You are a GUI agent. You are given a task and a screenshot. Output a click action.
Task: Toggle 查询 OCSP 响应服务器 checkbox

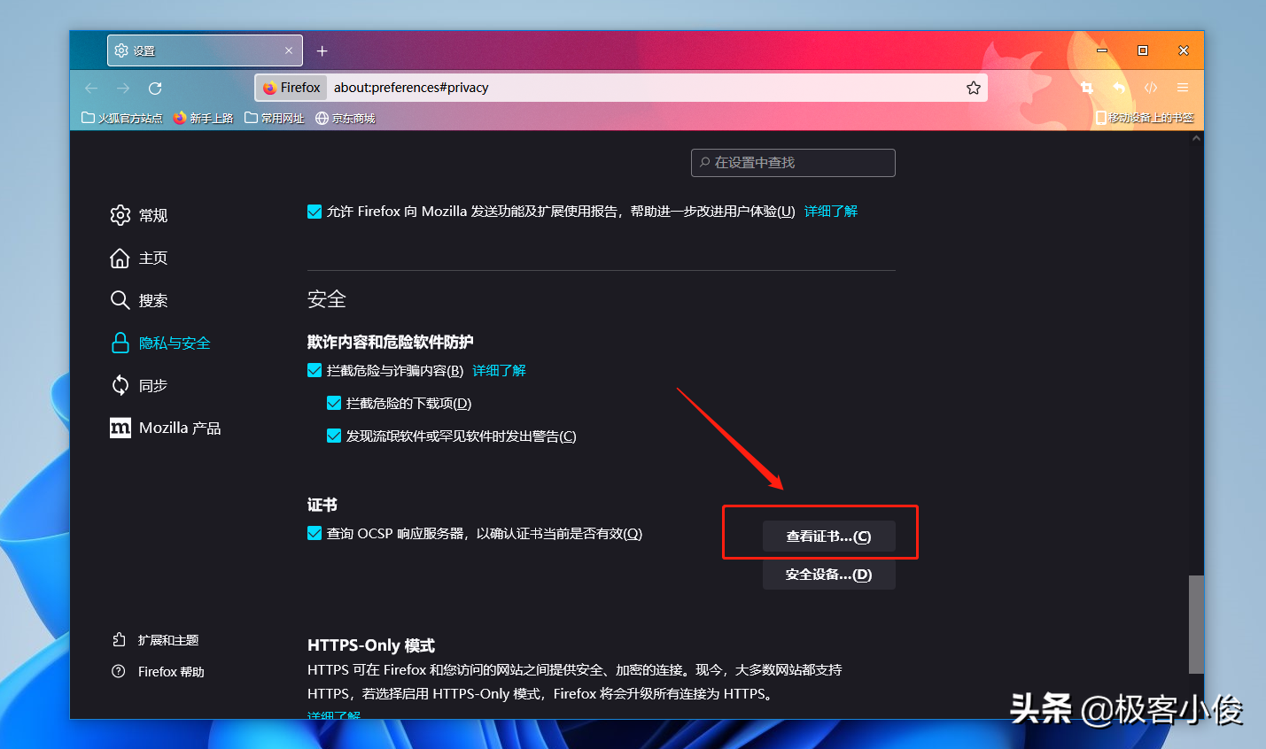(315, 533)
